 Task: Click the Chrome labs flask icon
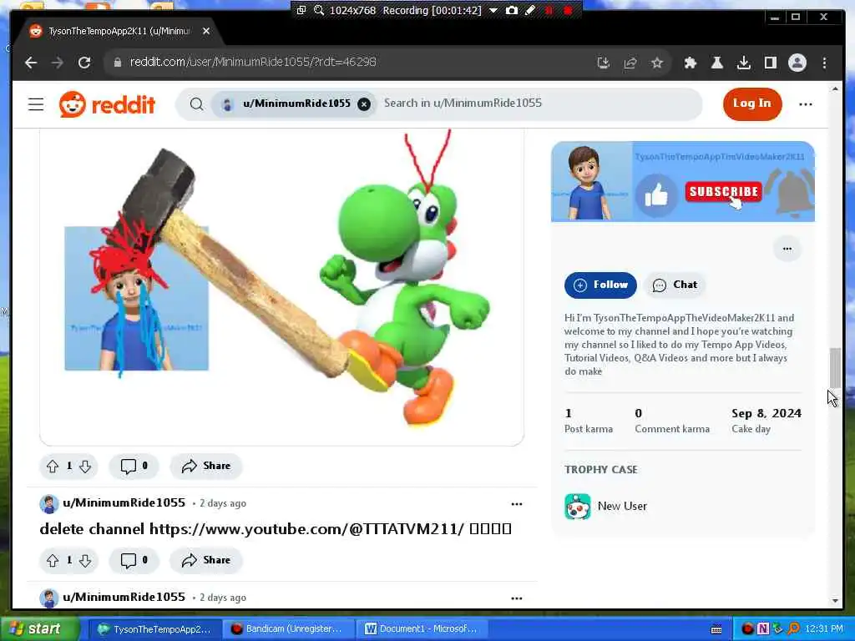[717, 63]
